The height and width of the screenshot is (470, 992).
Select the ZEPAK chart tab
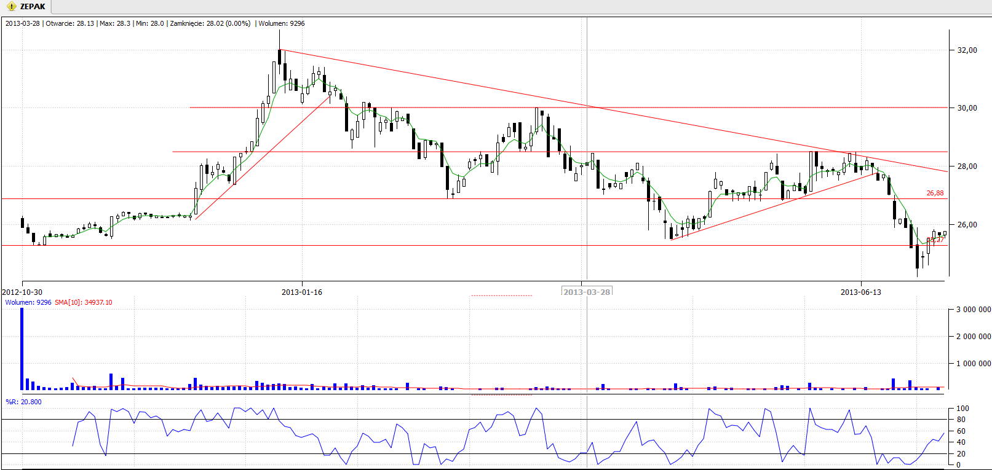point(26,7)
